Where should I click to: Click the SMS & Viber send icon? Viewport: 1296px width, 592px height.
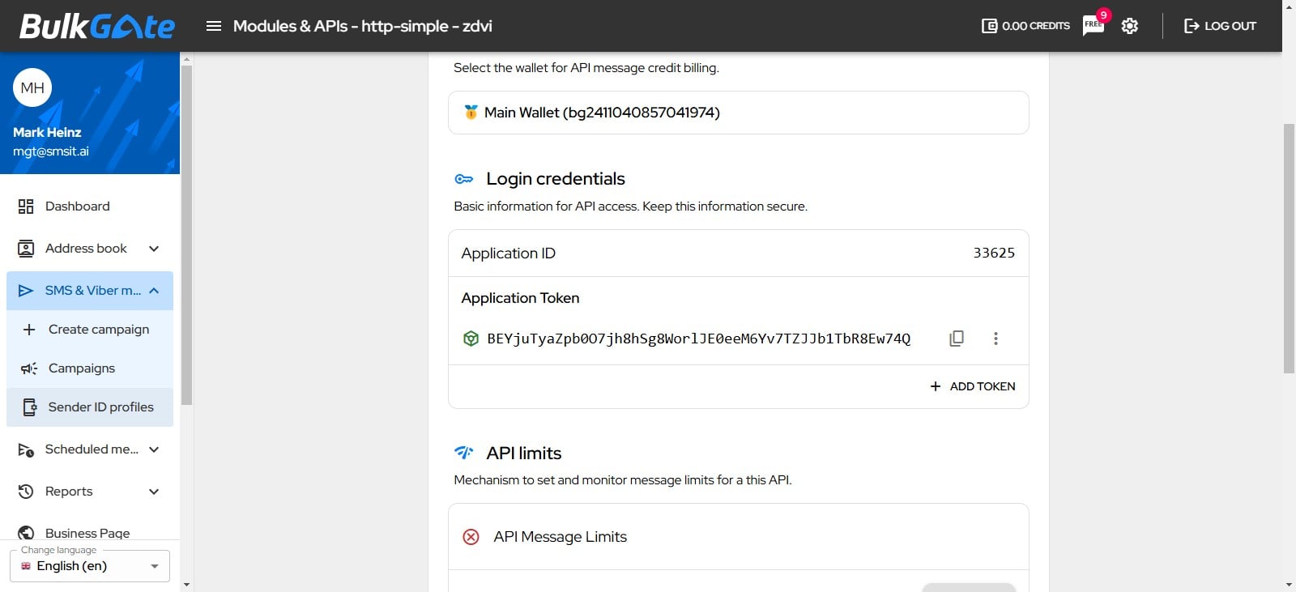point(26,291)
